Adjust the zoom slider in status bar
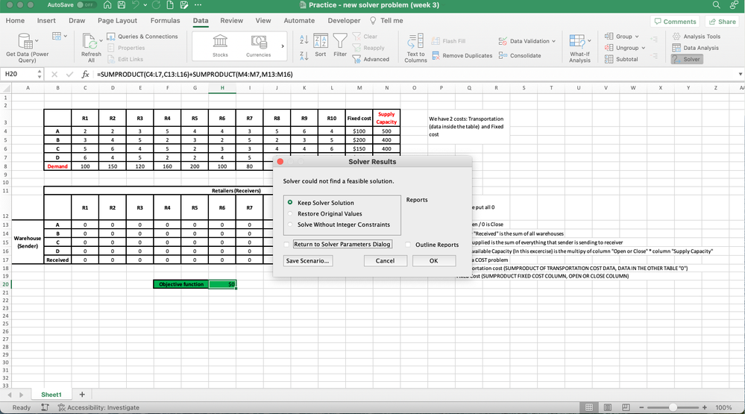 (673, 407)
